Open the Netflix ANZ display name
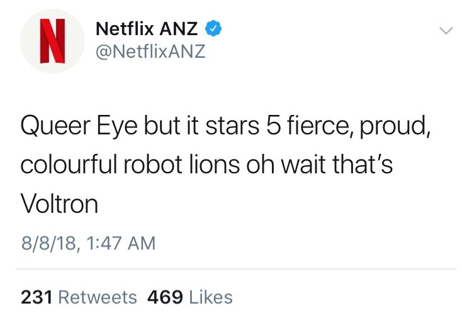The image size is (472, 324). (147, 28)
